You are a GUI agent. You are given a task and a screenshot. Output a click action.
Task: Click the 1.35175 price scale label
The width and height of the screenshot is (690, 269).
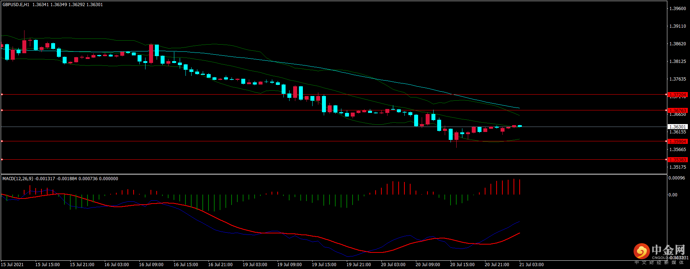(x=677, y=167)
